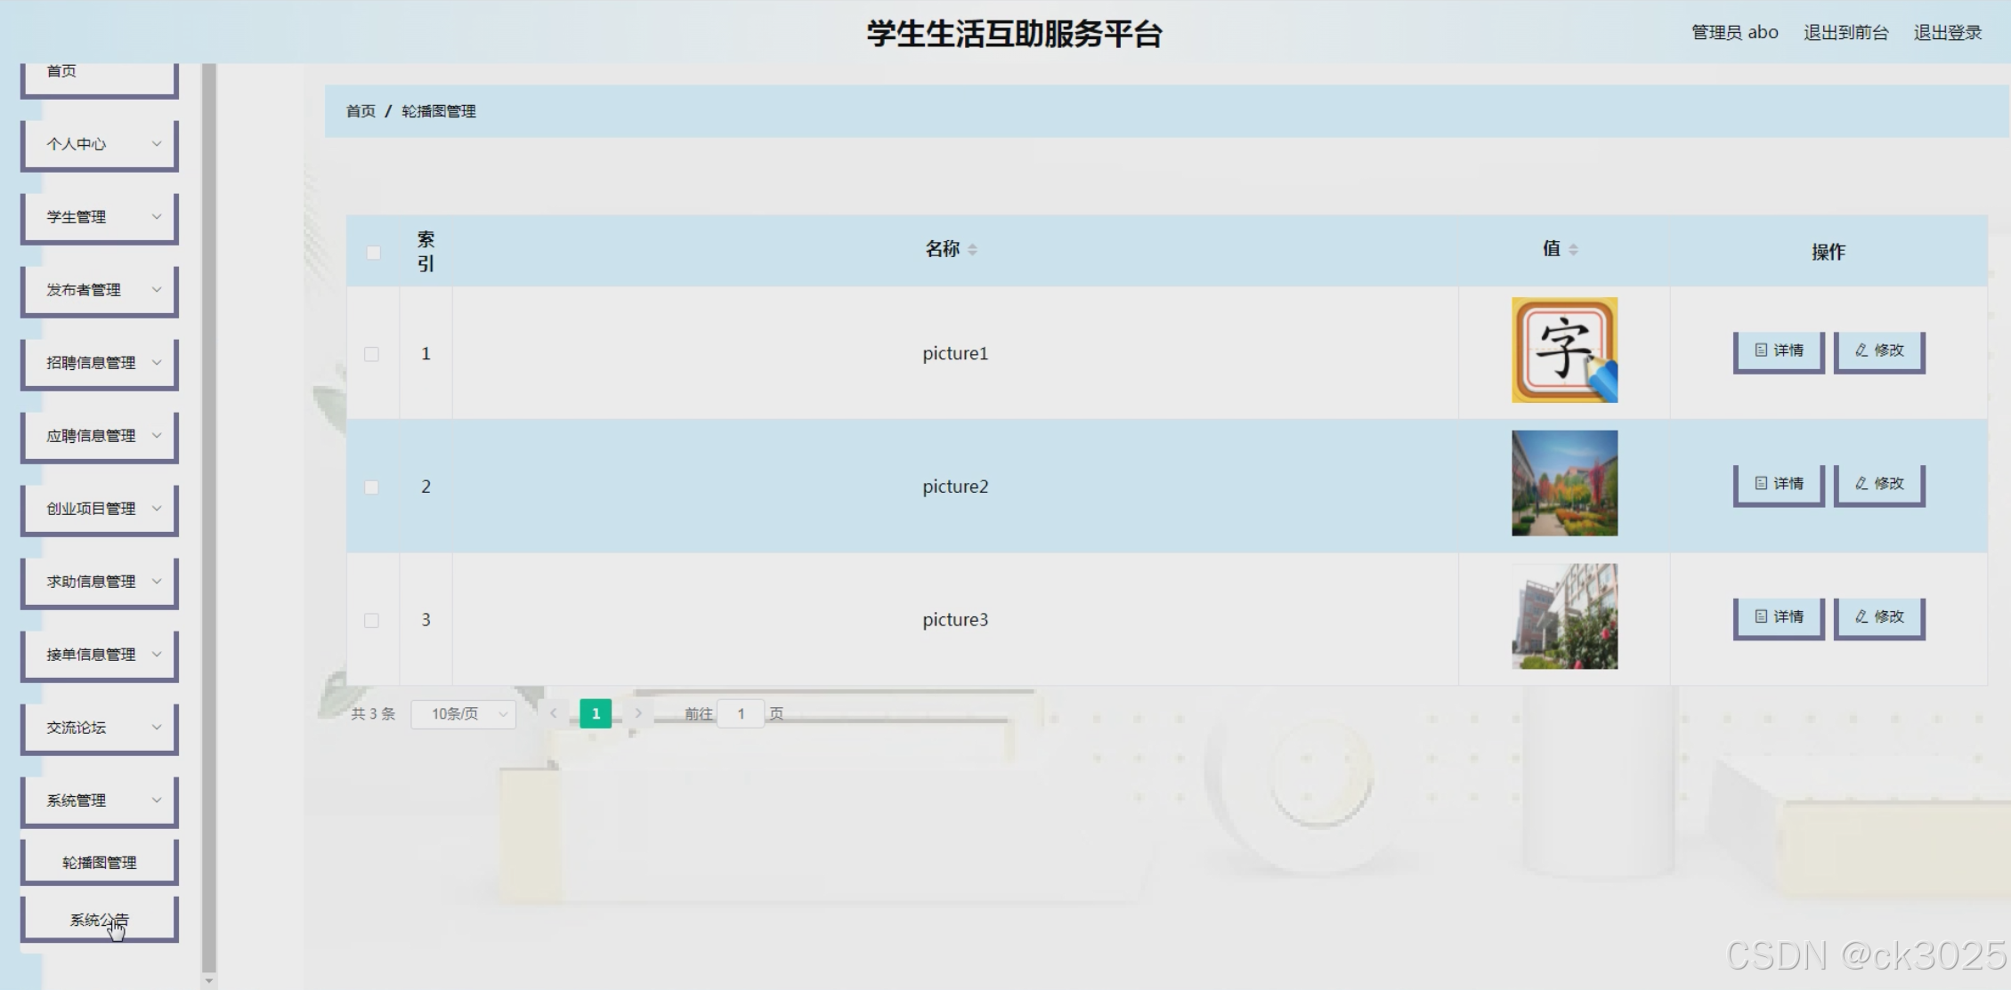Open 详情 for picture2 row
This screenshot has height=990, width=2011.
pos(1778,484)
